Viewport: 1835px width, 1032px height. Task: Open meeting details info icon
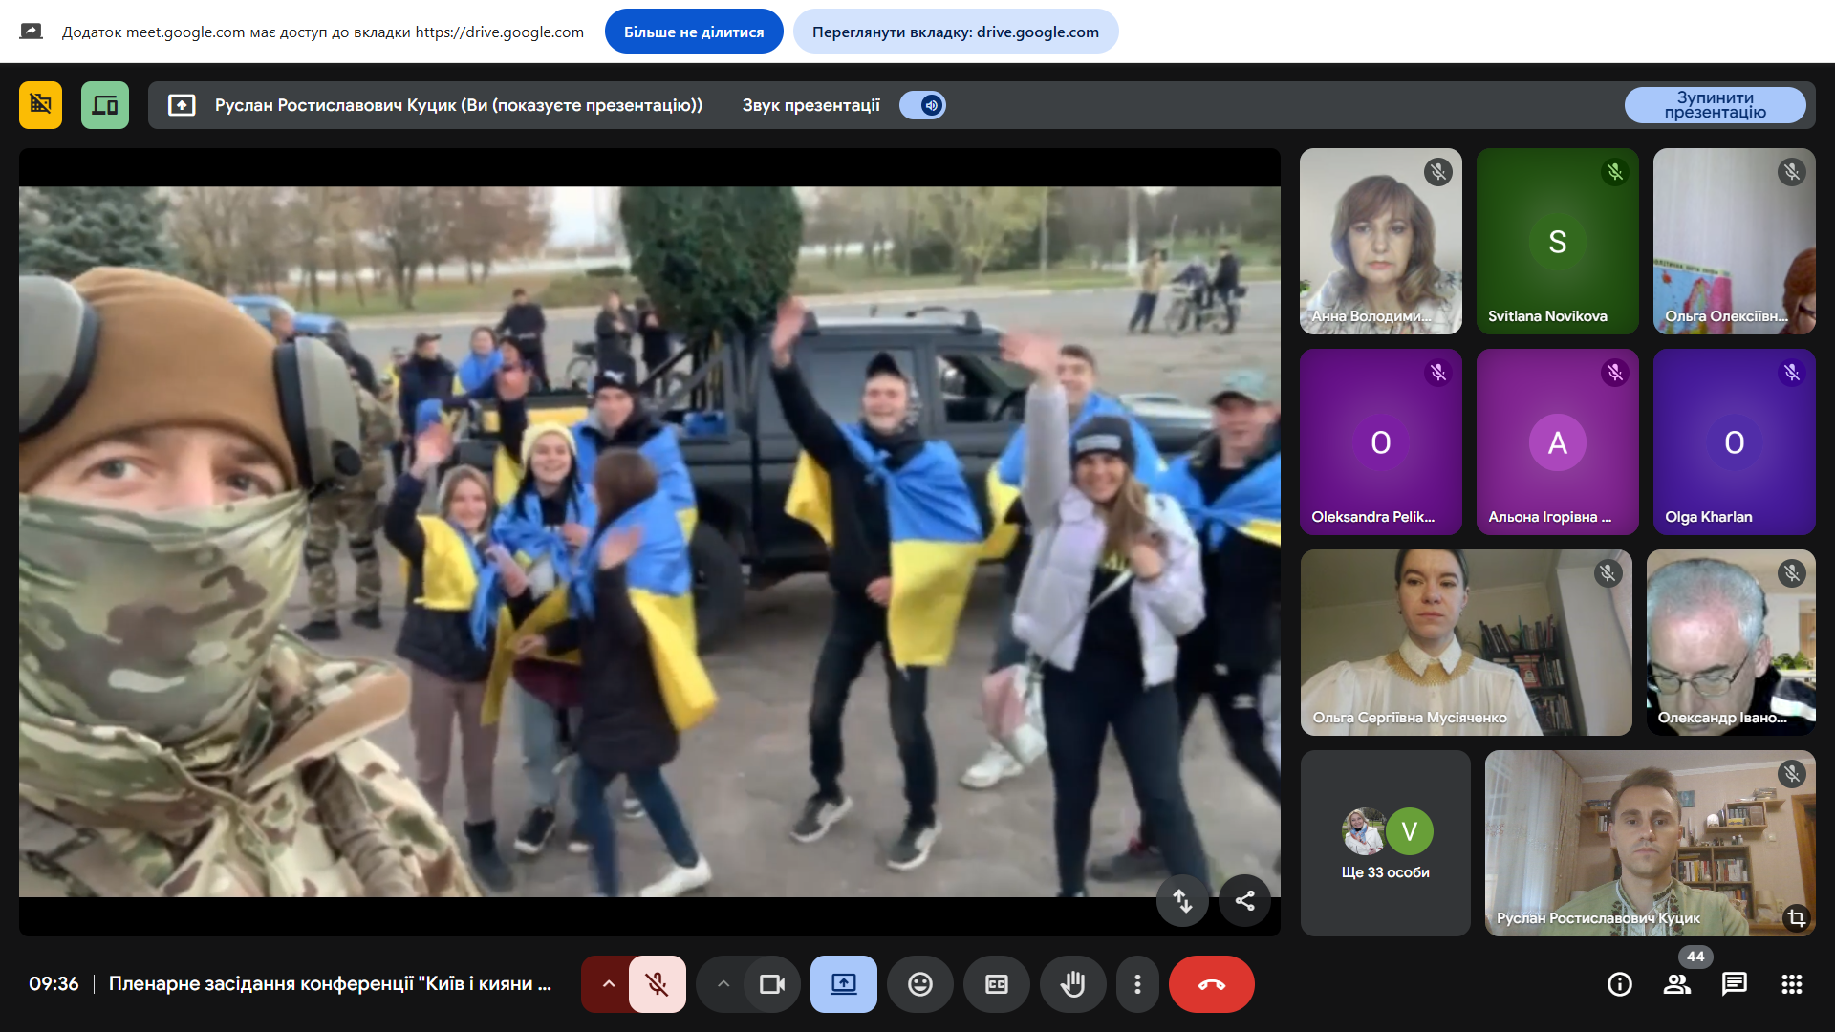pyautogui.click(x=1620, y=984)
